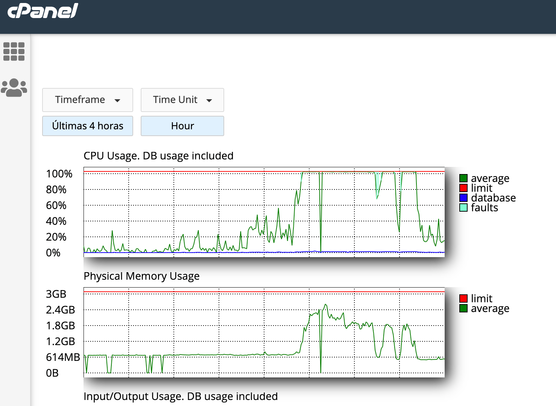Click the faults legend label
Viewport: 556px width, 406px height.
pos(484,208)
